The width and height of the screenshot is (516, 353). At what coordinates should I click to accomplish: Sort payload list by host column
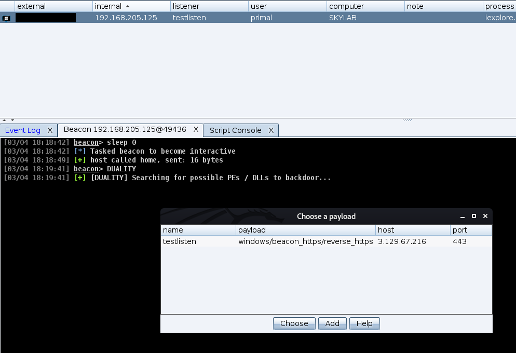(x=413, y=230)
